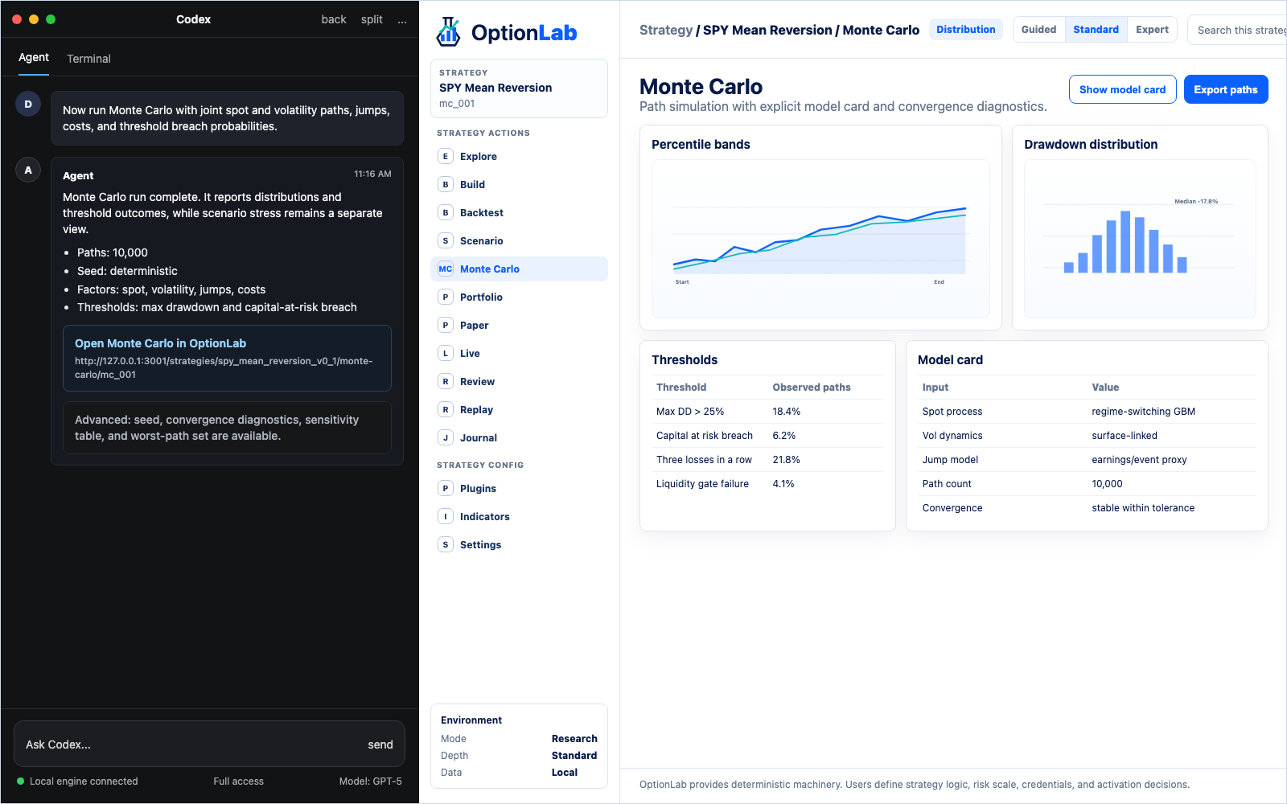The height and width of the screenshot is (804, 1287).
Task: Click the regime-switching GBM value
Action: point(1143,412)
